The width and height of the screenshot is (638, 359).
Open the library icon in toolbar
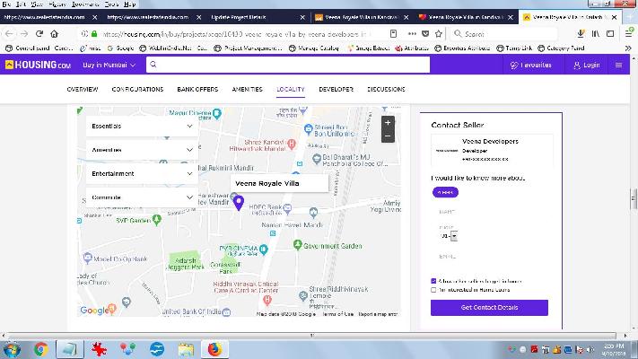(x=596, y=34)
